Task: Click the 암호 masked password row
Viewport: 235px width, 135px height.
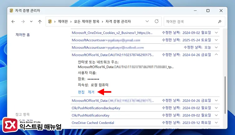Action: [x=89, y=79]
